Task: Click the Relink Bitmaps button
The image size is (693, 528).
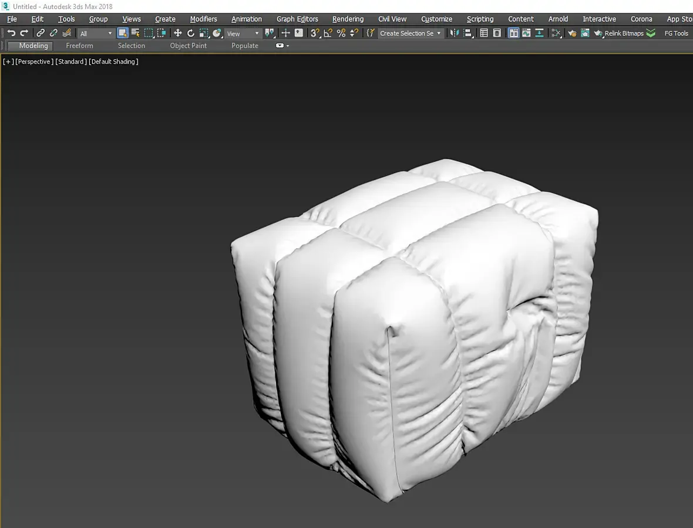Action: coord(624,33)
